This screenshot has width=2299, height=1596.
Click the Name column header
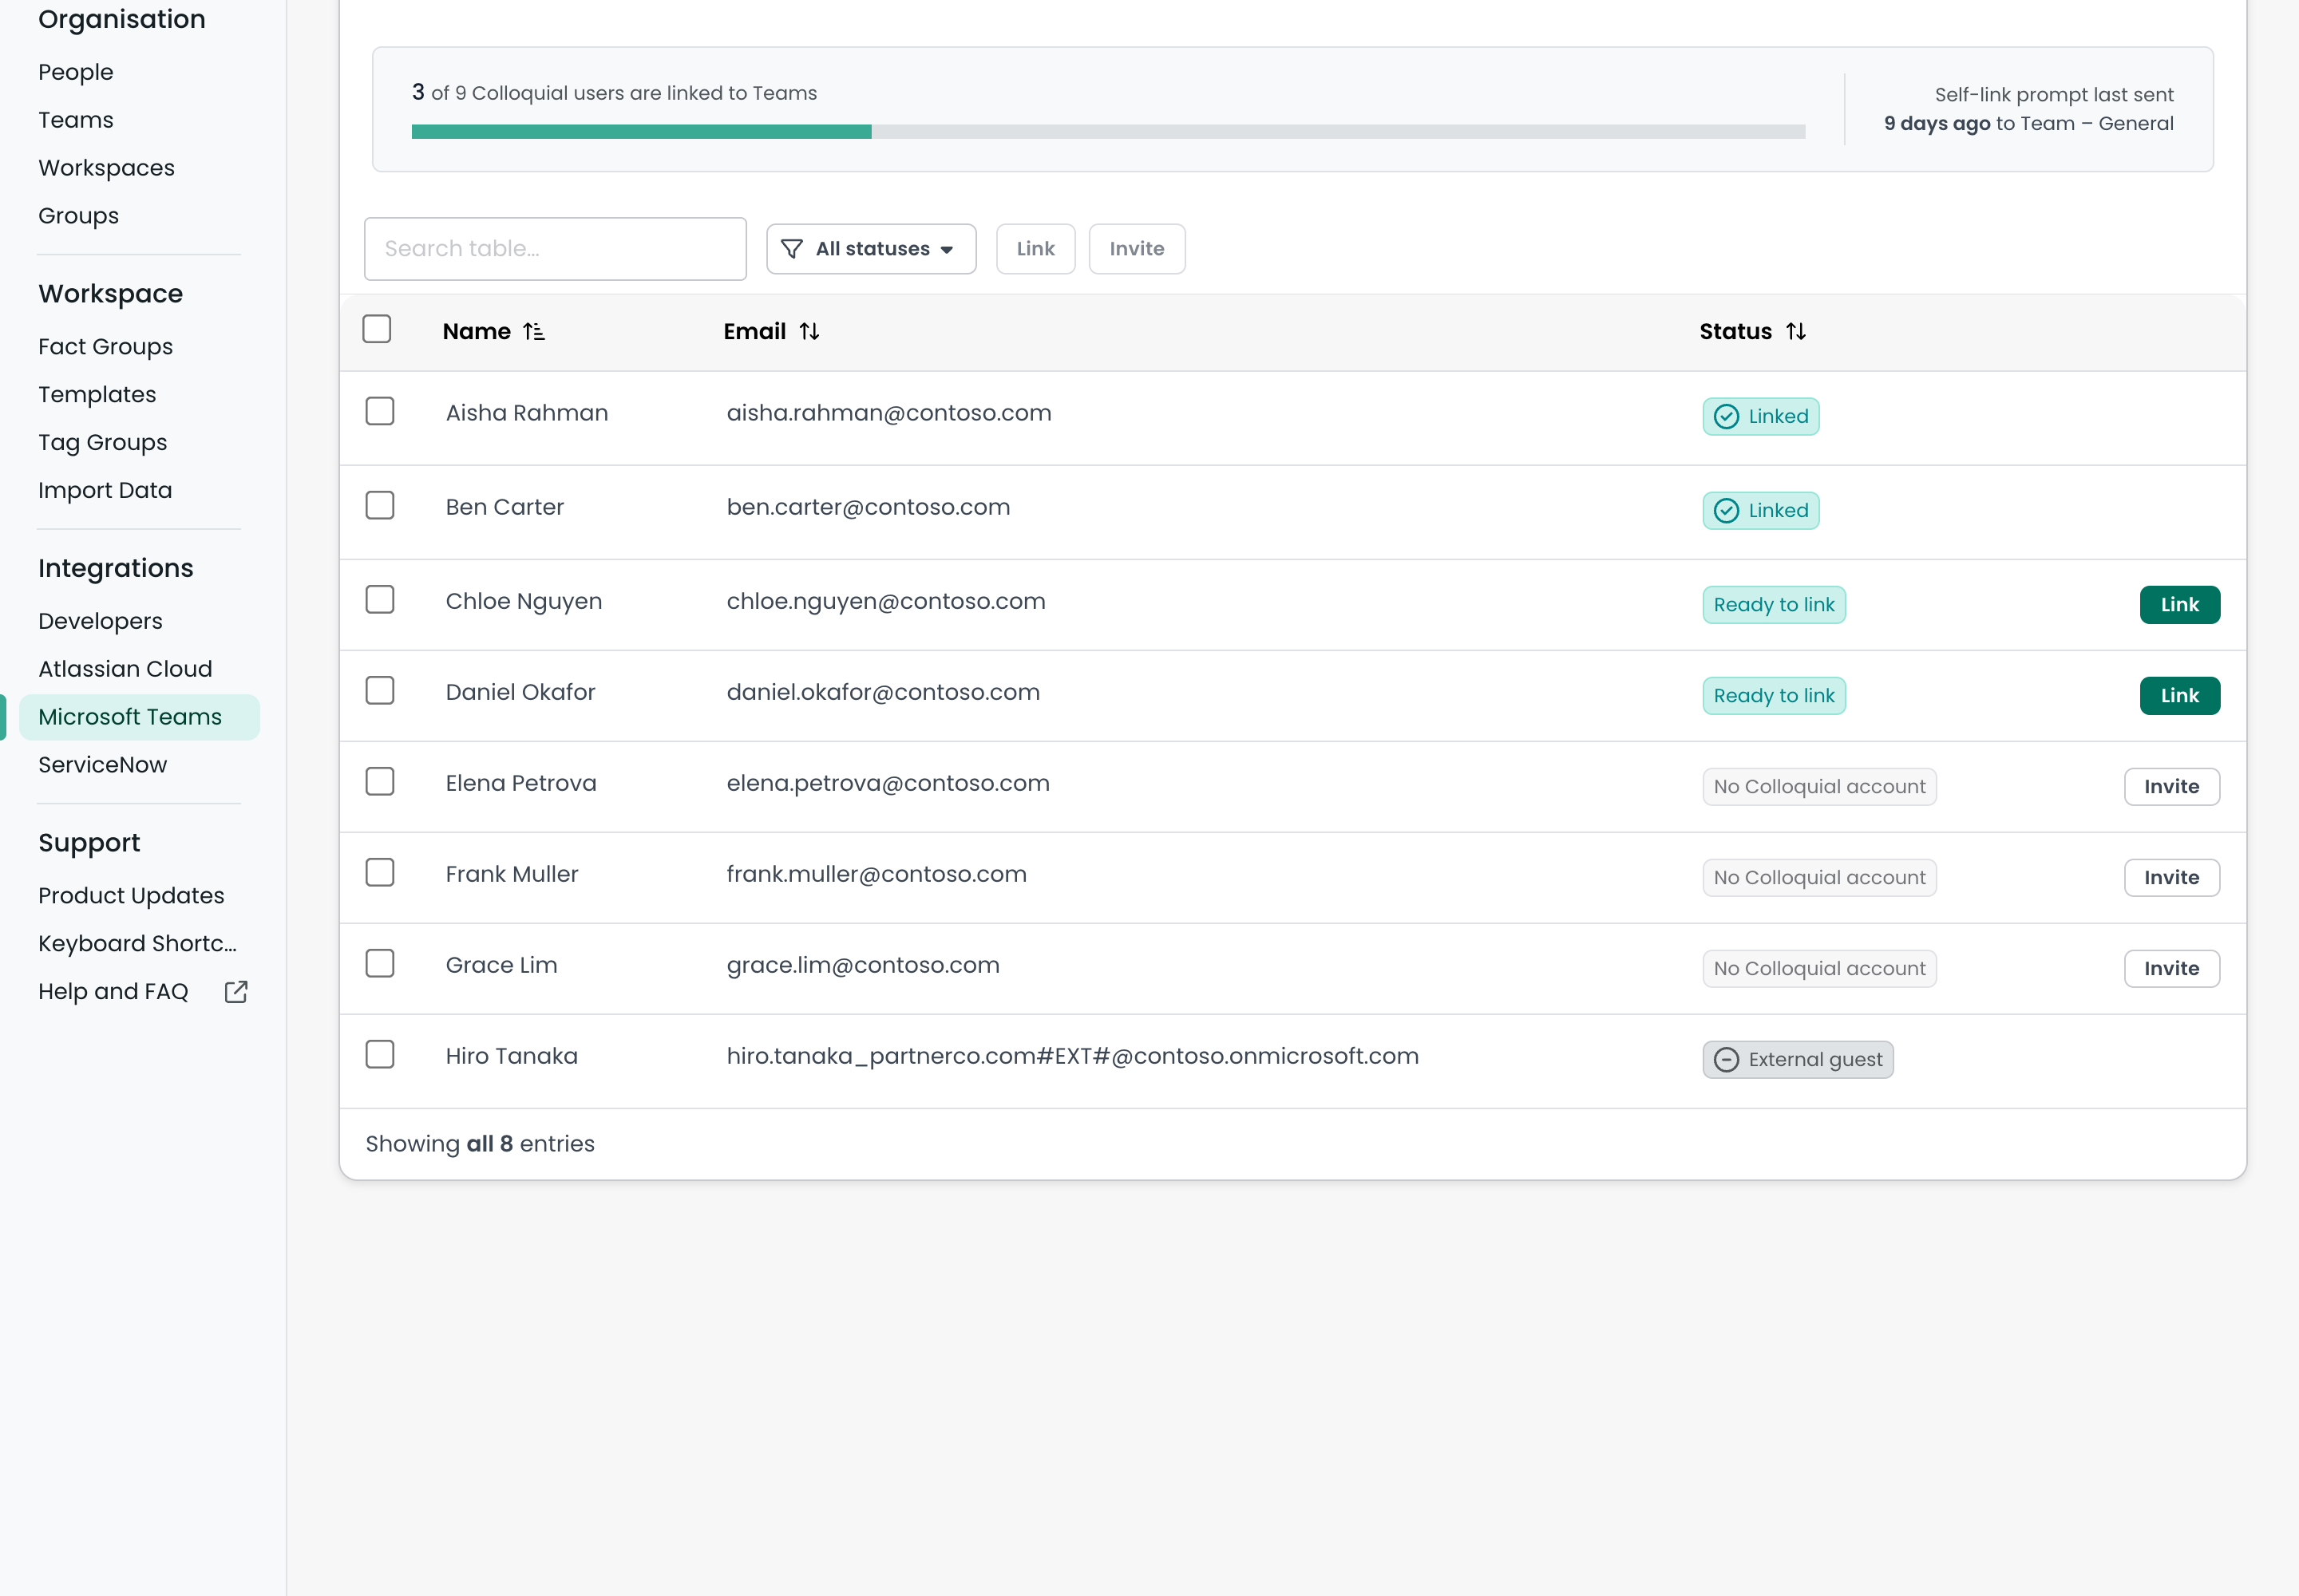click(493, 332)
